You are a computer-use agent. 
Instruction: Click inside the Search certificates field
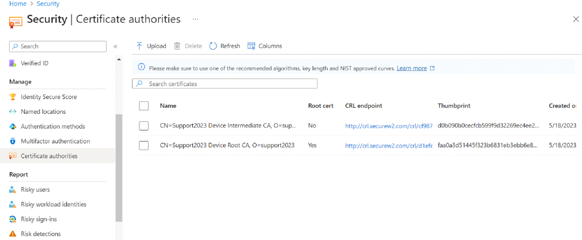tap(225, 83)
